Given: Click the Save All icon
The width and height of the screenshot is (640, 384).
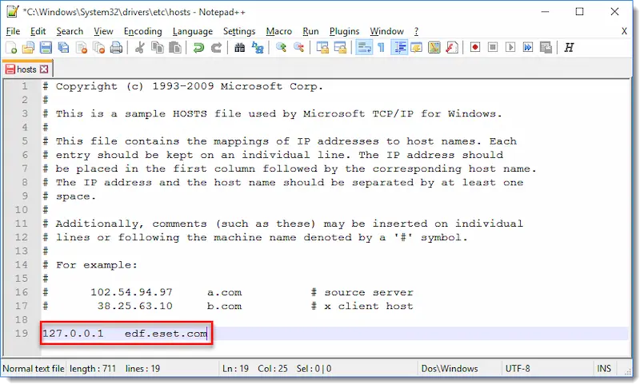Looking at the screenshot, I should (x=63, y=48).
